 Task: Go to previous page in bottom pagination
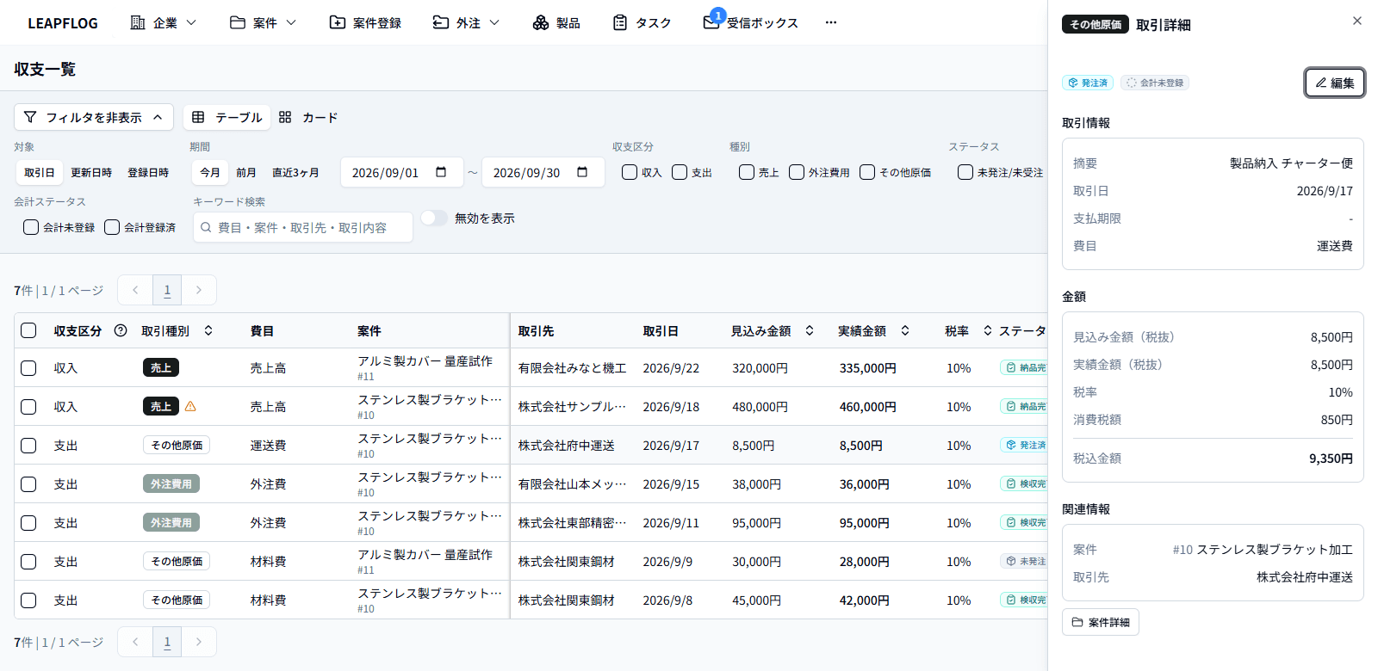click(x=135, y=642)
